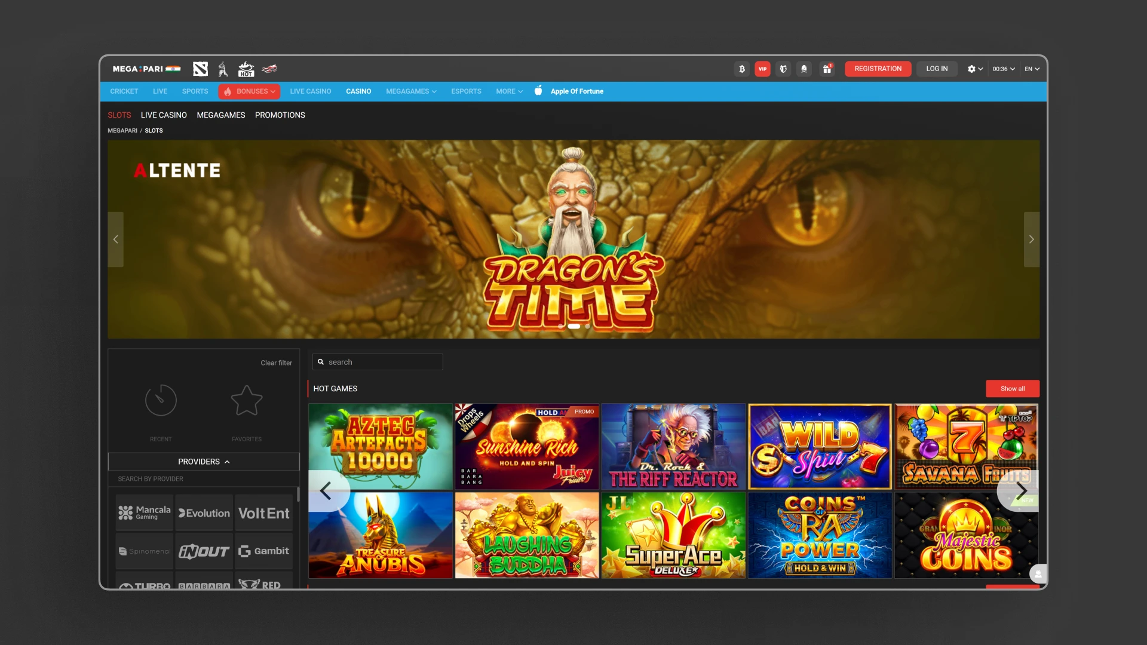Go to the LIVE section
This screenshot has height=645, width=1147.
[x=160, y=91]
